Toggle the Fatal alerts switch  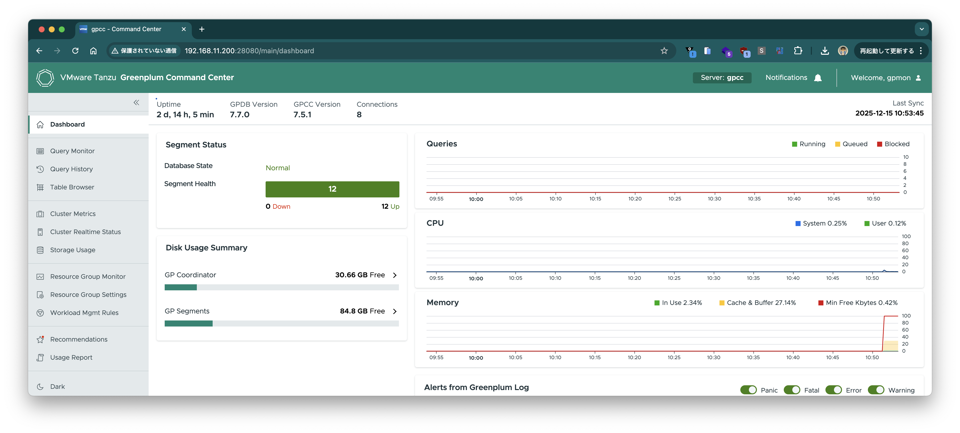pyautogui.click(x=792, y=390)
